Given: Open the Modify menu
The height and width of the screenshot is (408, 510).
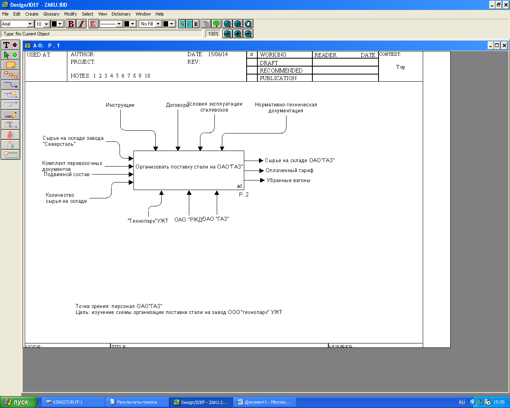Looking at the screenshot, I should [71, 14].
